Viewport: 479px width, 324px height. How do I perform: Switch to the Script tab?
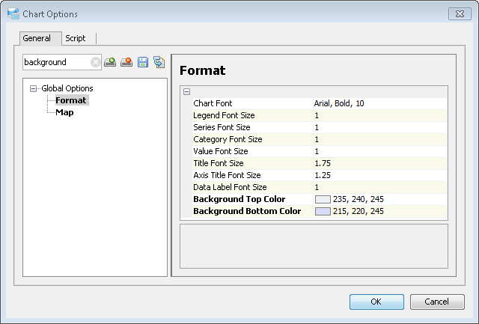pos(76,38)
